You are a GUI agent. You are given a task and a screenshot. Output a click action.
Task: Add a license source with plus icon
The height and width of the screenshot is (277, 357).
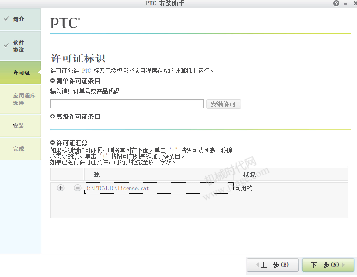tap(60, 188)
